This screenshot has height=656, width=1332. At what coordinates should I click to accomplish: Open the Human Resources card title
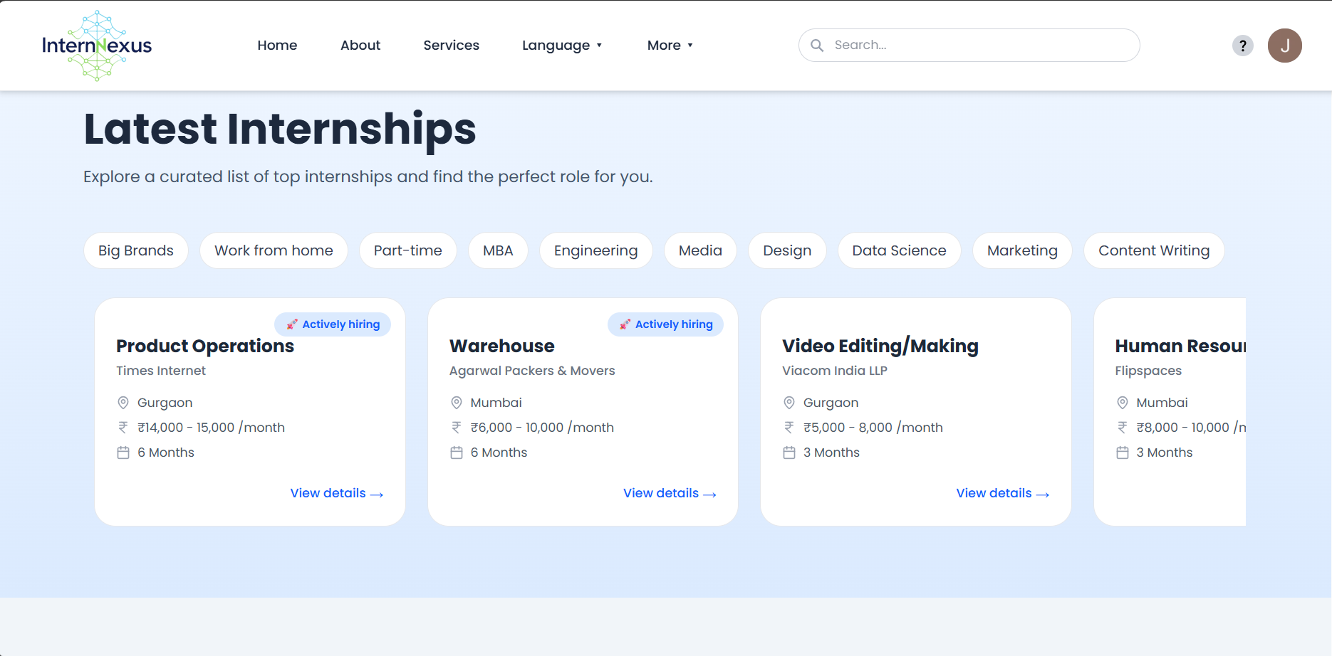click(x=1180, y=346)
